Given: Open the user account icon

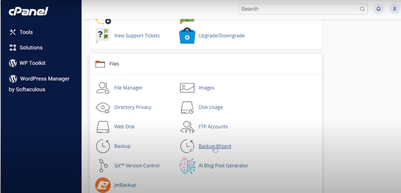Looking at the screenshot, I should [395, 9].
